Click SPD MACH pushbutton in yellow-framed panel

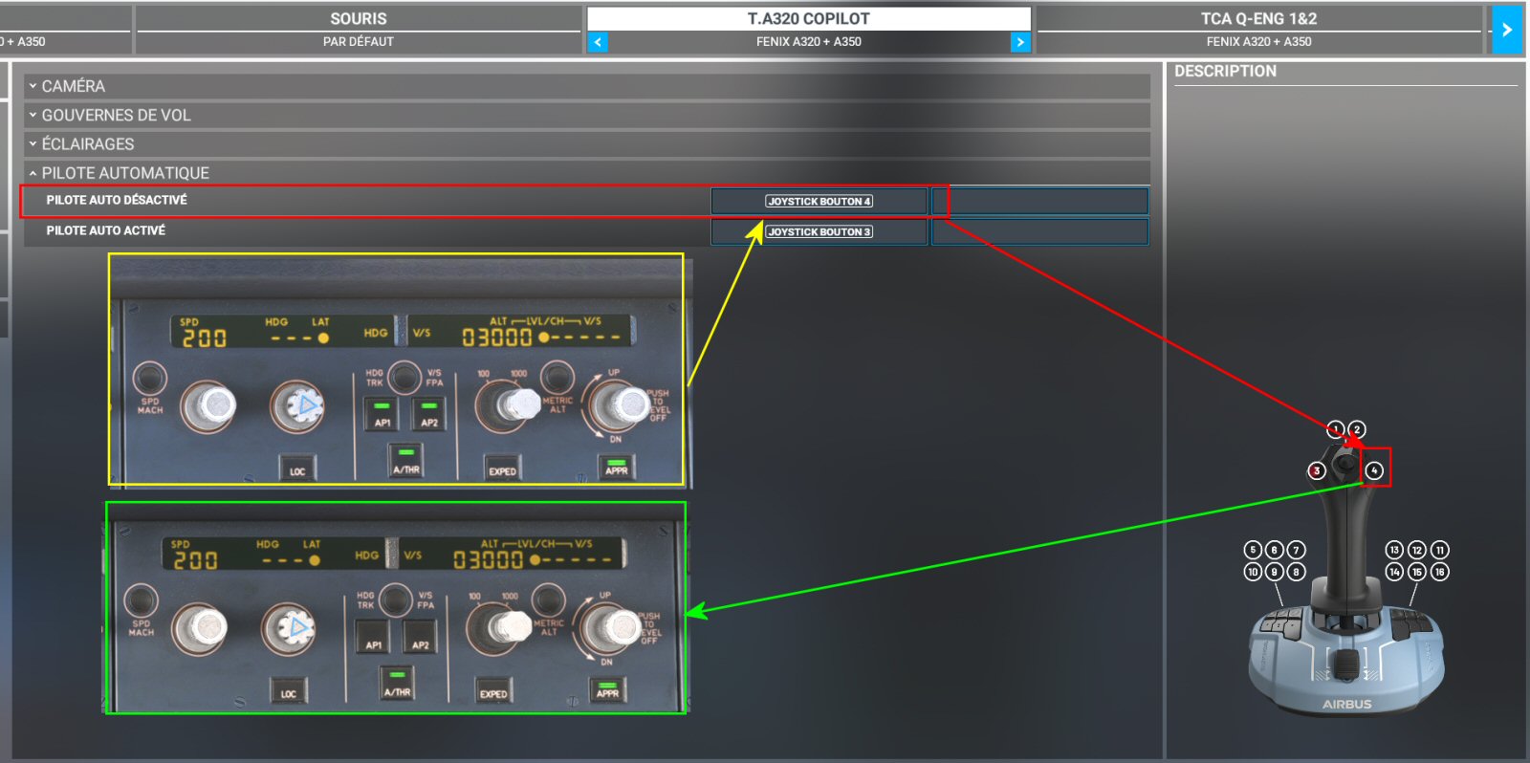pos(149,379)
